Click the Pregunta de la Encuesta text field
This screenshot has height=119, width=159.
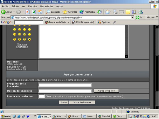coord(65,85)
